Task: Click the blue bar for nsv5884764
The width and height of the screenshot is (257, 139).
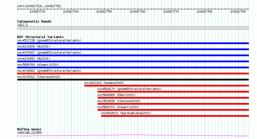Action: click(133, 67)
